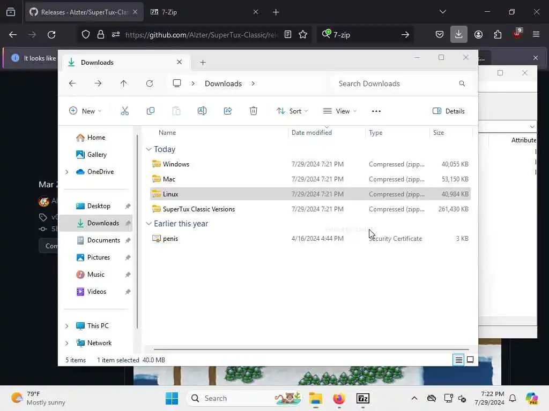Collapse the Today group

149,149
